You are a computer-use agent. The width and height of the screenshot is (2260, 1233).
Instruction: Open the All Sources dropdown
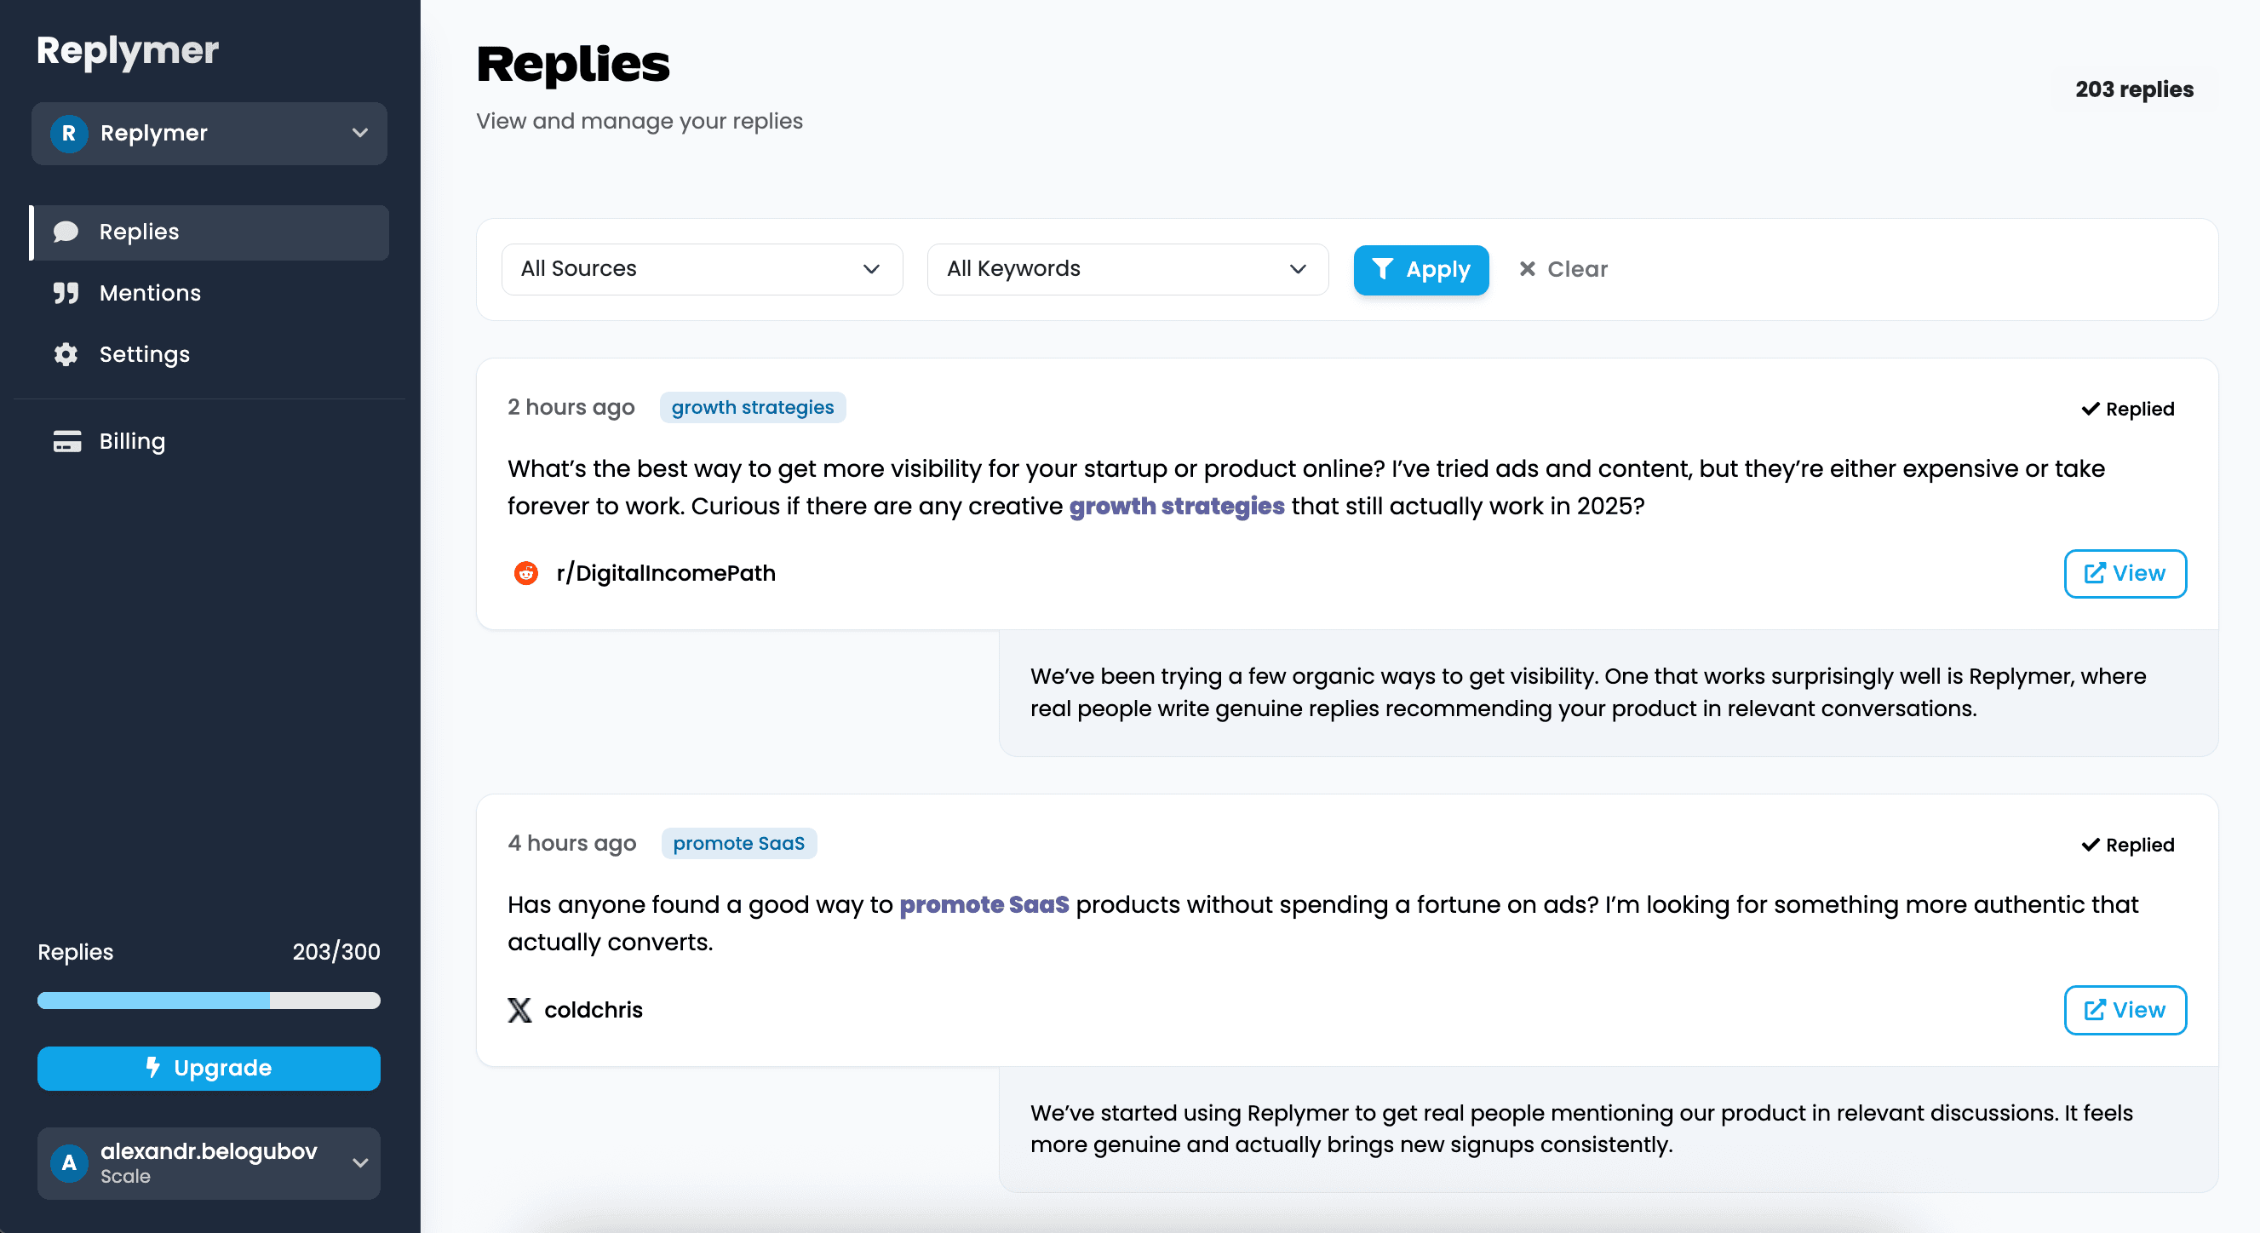[701, 269]
